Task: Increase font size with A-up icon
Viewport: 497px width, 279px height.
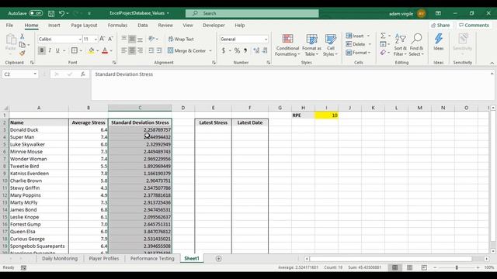Action: (102, 39)
